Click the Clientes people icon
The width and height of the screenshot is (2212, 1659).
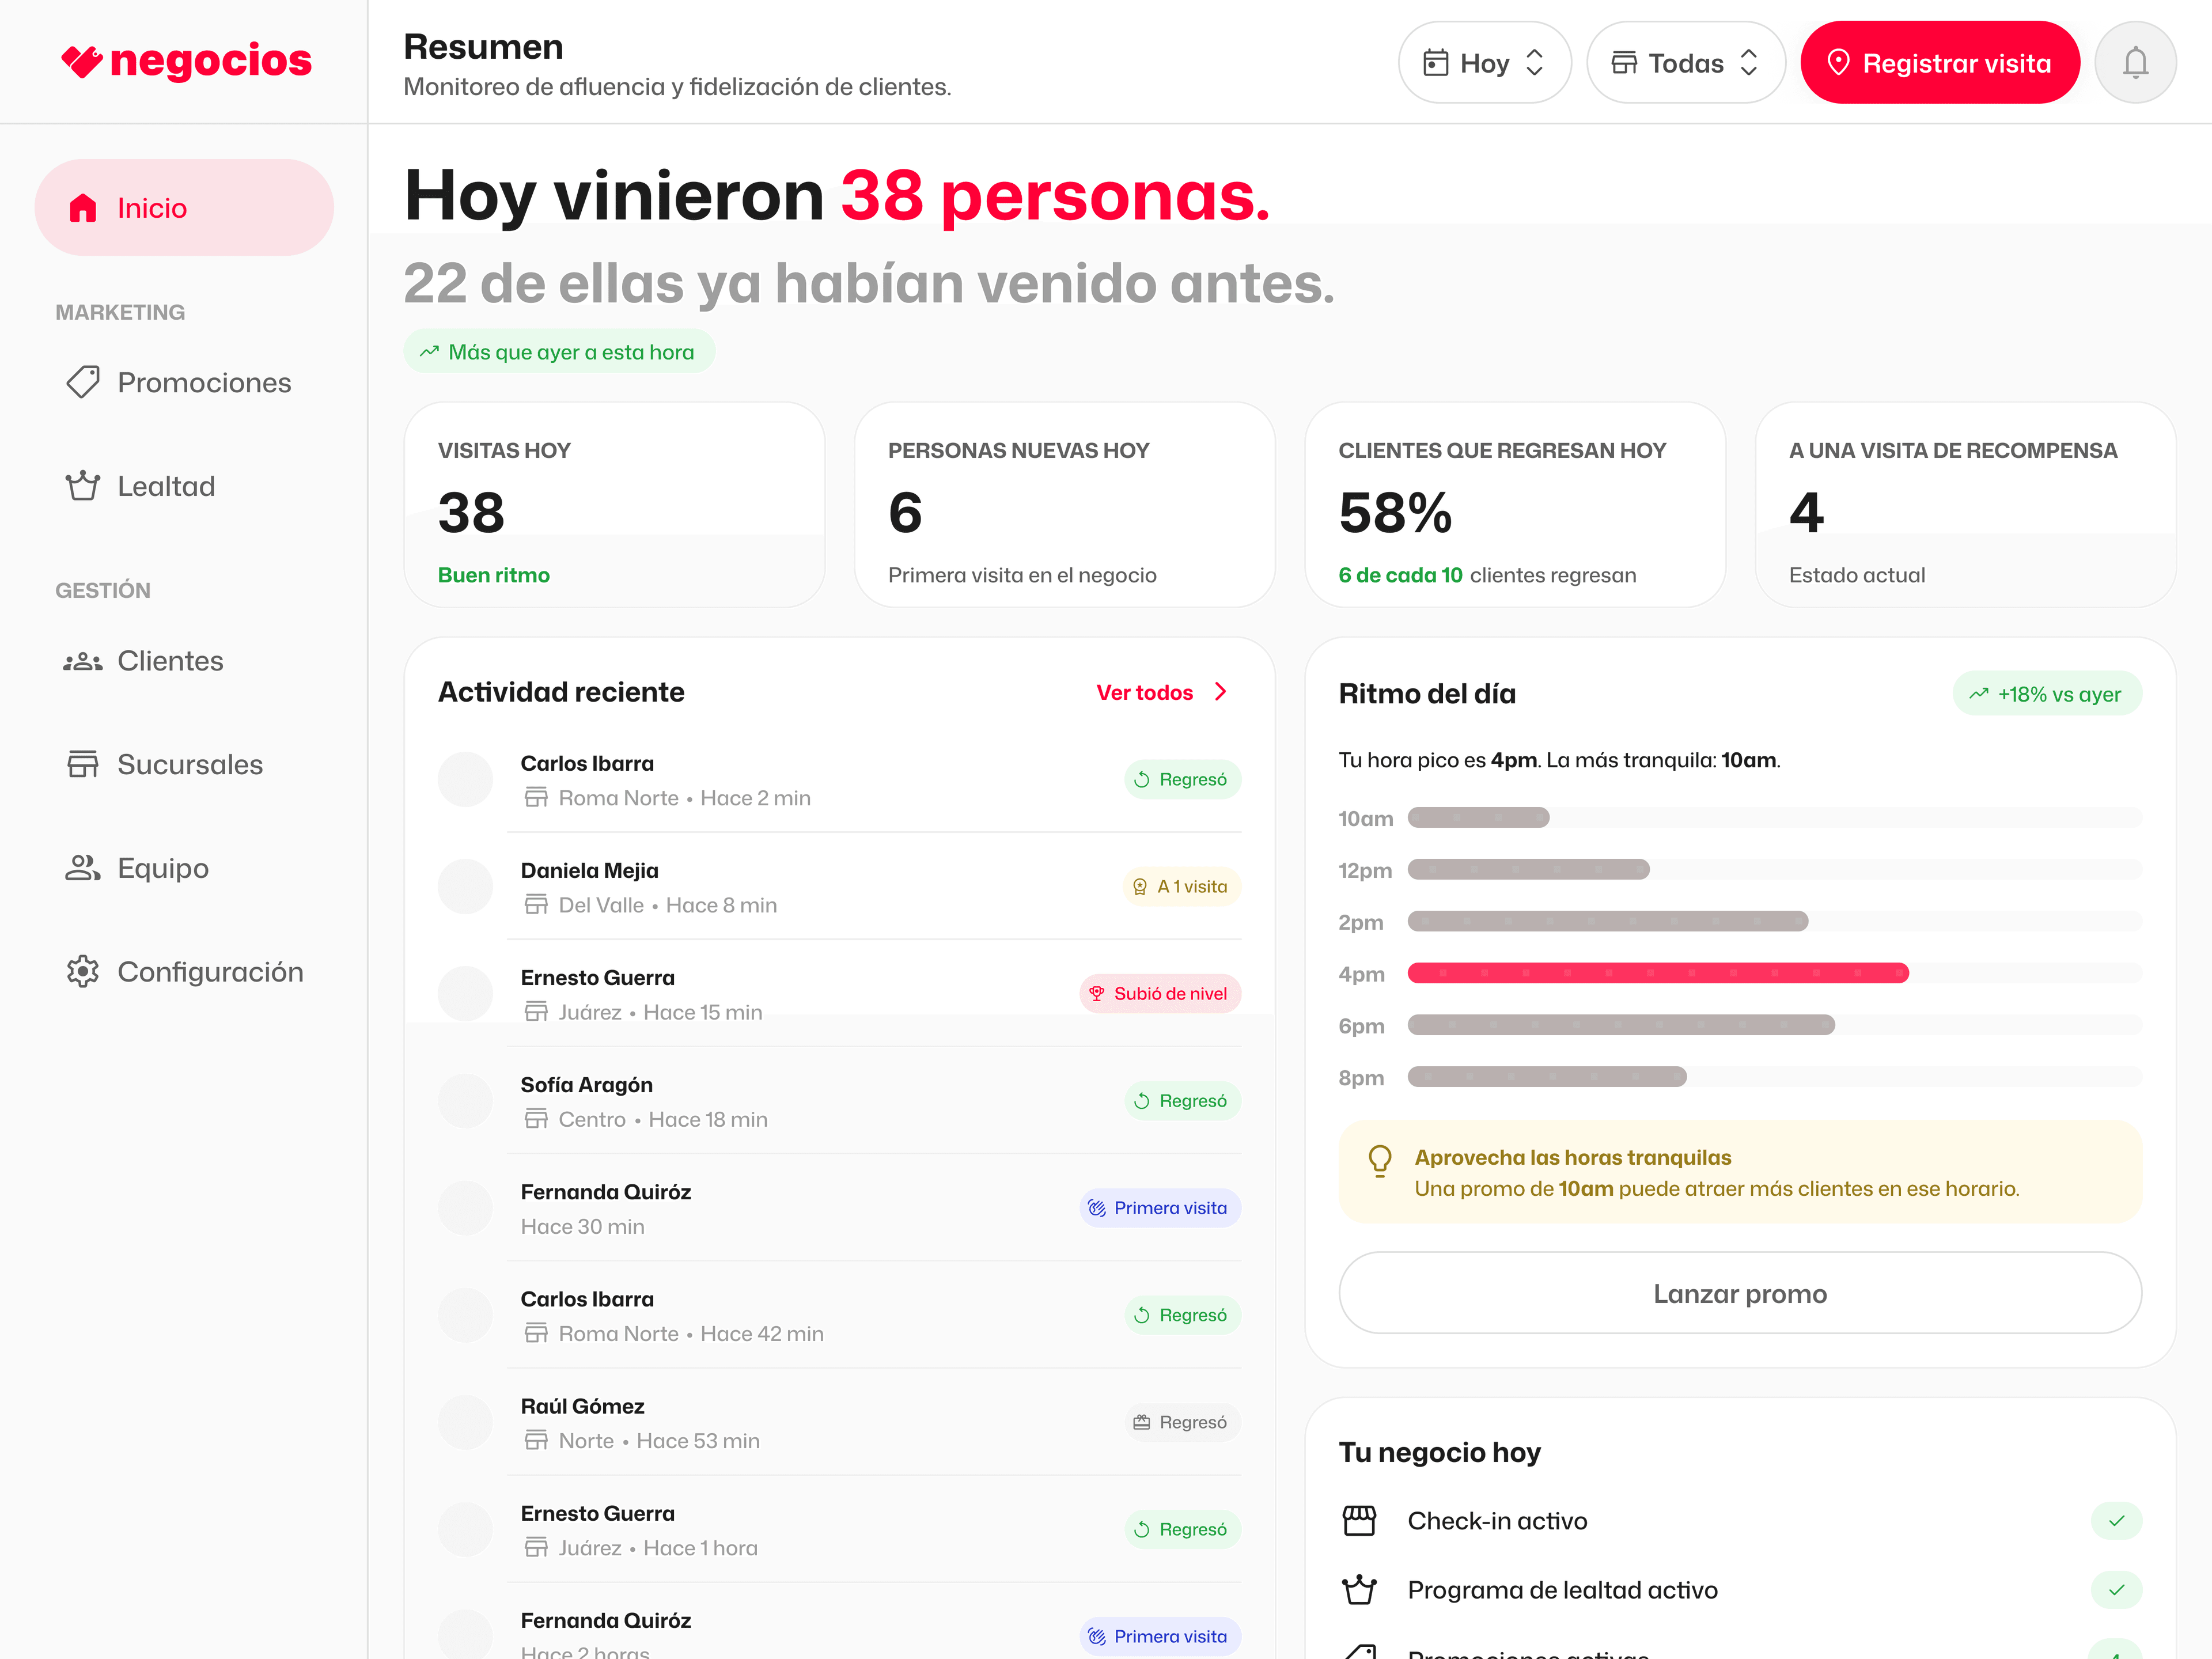(83, 661)
